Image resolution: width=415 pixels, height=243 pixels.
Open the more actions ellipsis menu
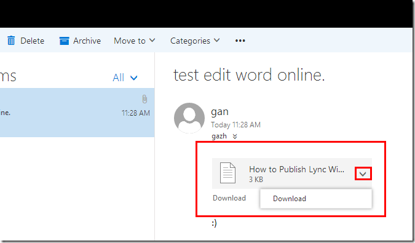[240, 41]
